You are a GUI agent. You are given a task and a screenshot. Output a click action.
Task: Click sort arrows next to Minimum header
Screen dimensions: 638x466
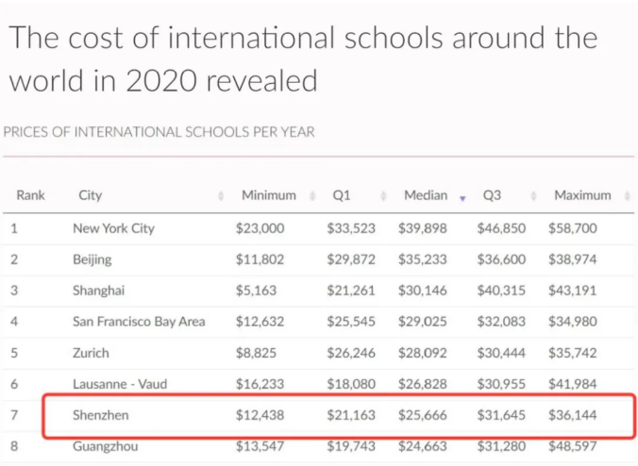[x=312, y=196]
